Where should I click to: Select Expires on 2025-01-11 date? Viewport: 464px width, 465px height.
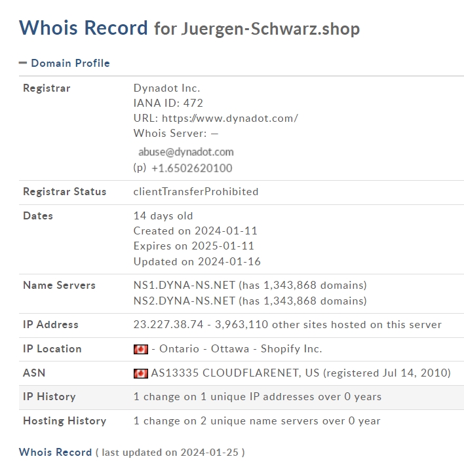[x=194, y=246]
